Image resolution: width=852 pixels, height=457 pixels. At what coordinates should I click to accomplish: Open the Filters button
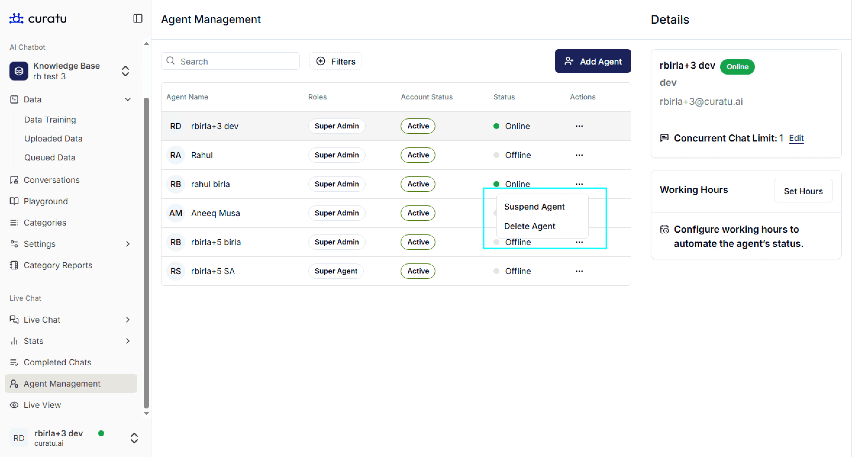point(335,61)
